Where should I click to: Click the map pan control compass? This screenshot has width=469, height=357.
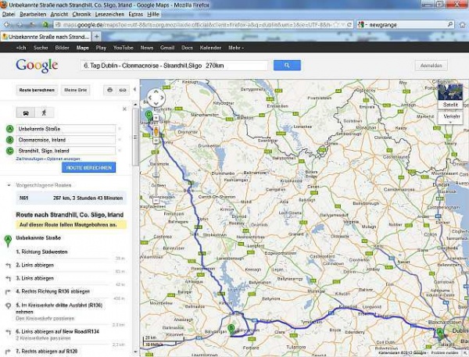[156, 98]
